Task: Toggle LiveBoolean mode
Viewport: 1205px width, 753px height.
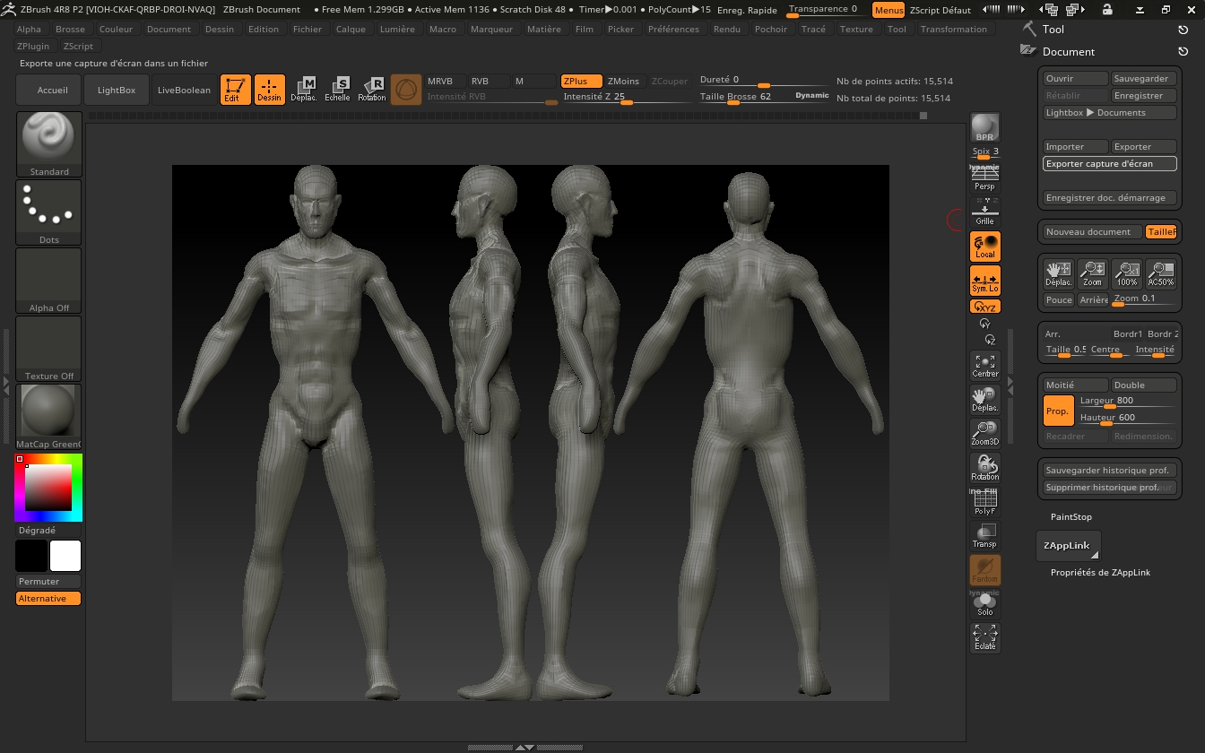Action: tap(184, 90)
